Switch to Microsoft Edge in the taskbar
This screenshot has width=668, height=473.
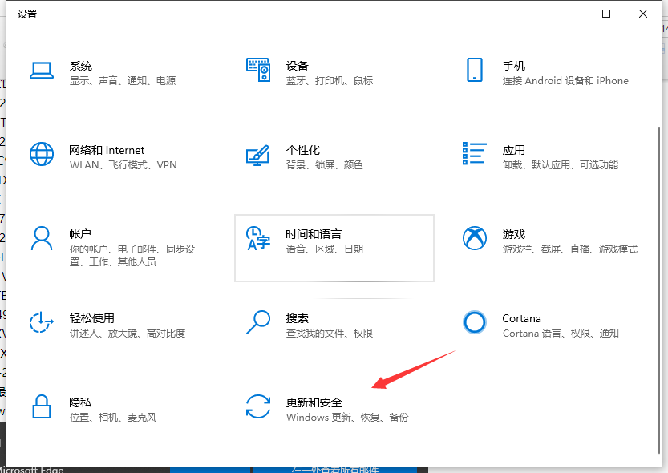(32, 468)
